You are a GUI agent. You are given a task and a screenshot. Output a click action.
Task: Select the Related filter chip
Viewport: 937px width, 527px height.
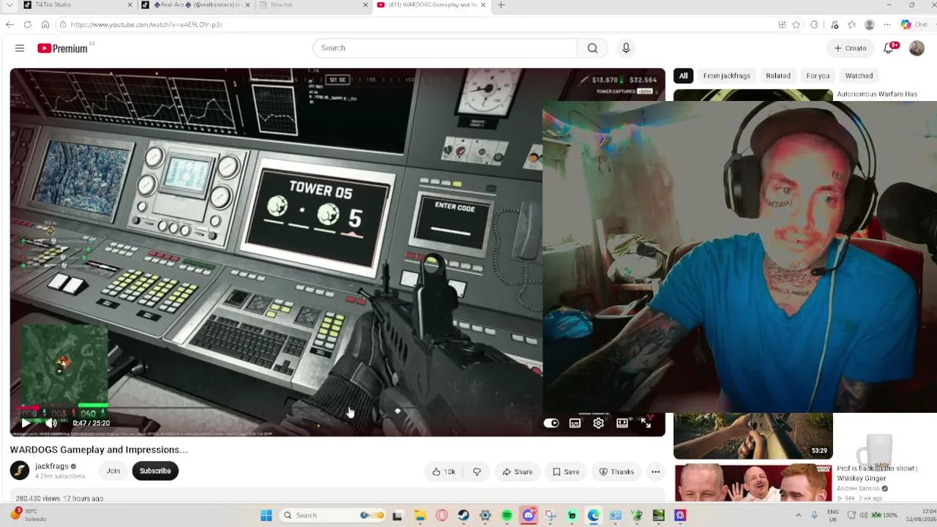coord(778,75)
